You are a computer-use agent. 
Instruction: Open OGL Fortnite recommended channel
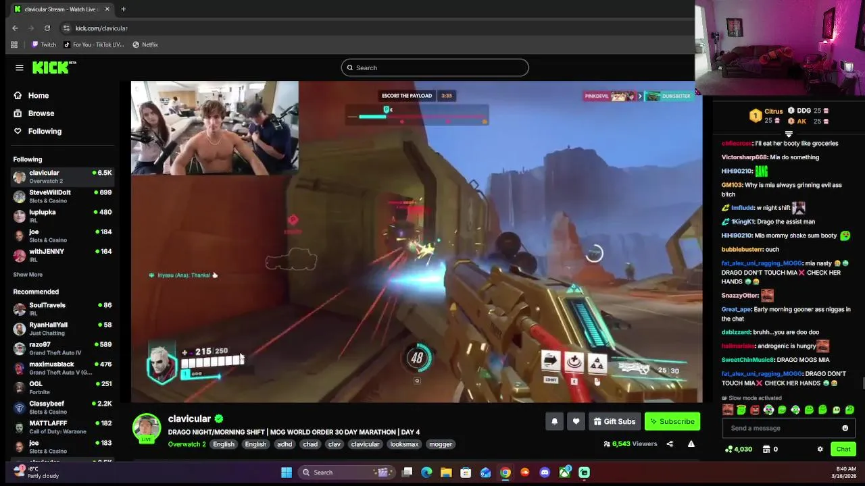tap(62, 387)
